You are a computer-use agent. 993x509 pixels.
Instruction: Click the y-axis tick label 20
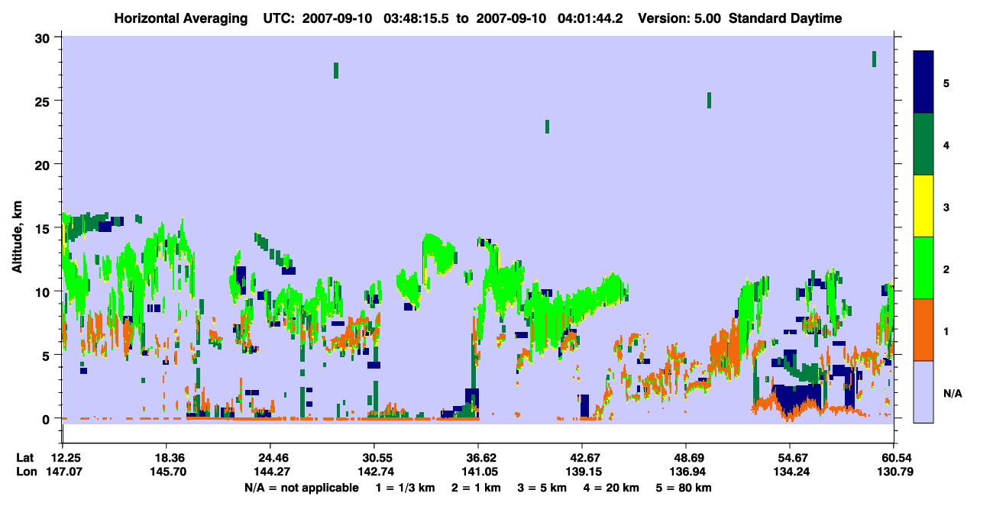click(x=44, y=164)
